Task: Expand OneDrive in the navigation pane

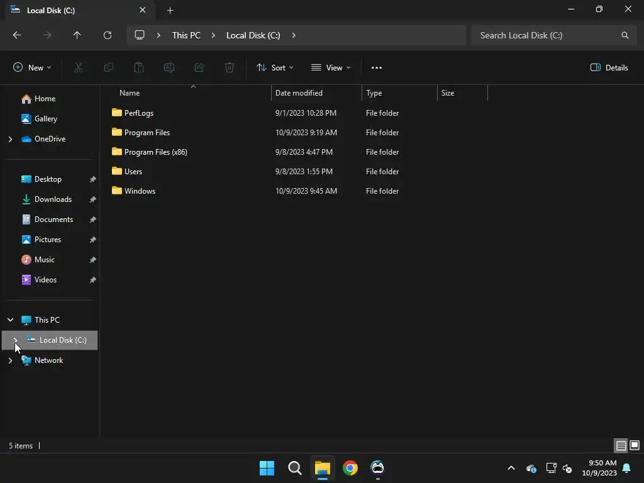Action: [x=10, y=139]
